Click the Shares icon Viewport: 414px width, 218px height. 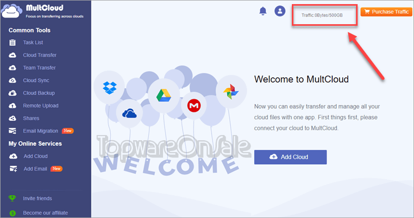pyautogui.click(x=12, y=119)
